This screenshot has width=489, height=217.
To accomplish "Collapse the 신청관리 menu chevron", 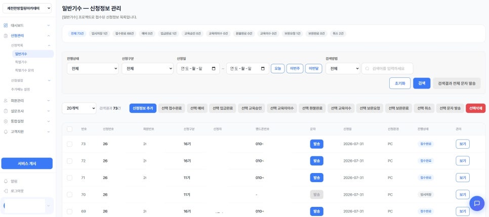I will 48,36.
